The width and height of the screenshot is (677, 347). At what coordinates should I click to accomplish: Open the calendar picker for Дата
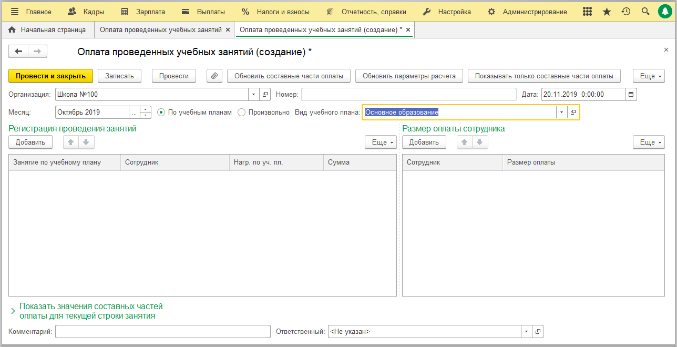[x=631, y=95]
